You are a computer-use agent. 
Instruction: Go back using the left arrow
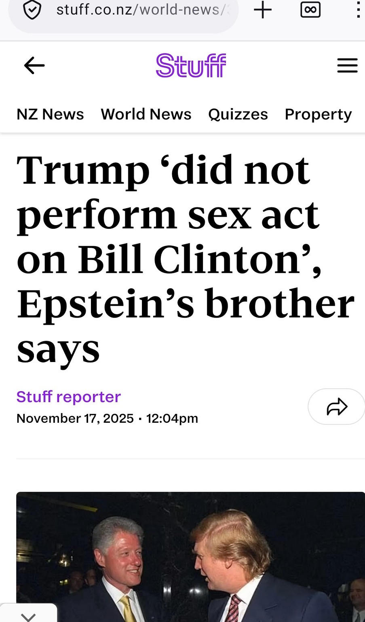tap(34, 66)
